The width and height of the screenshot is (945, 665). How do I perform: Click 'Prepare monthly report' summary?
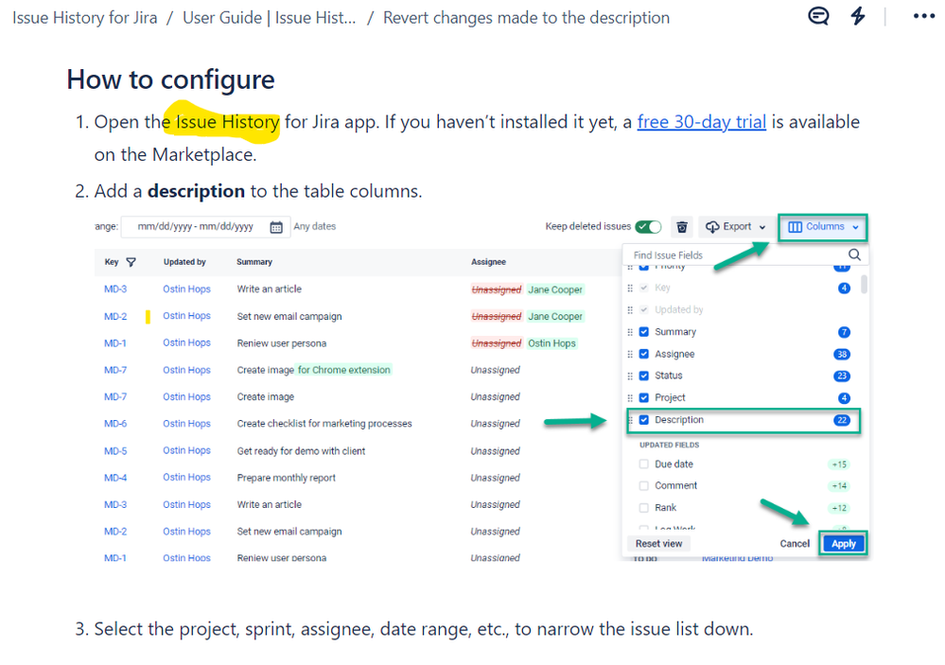[287, 478]
